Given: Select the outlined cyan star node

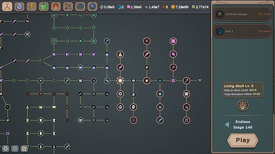Looking at the screenshot, I should coord(160,107).
